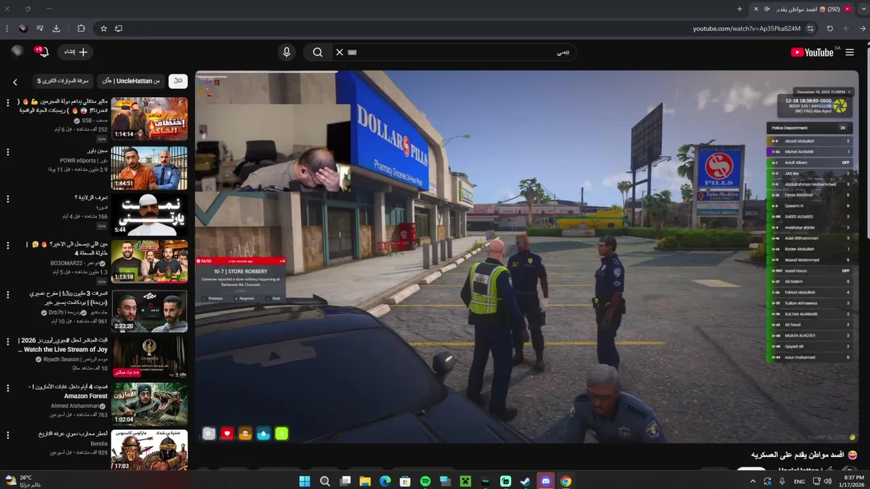
Task: Open the 17:03 Bendia video thumbnail
Action: click(150, 450)
